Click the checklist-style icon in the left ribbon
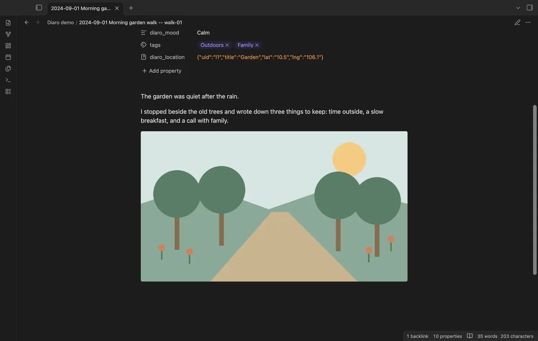 [x=8, y=92]
